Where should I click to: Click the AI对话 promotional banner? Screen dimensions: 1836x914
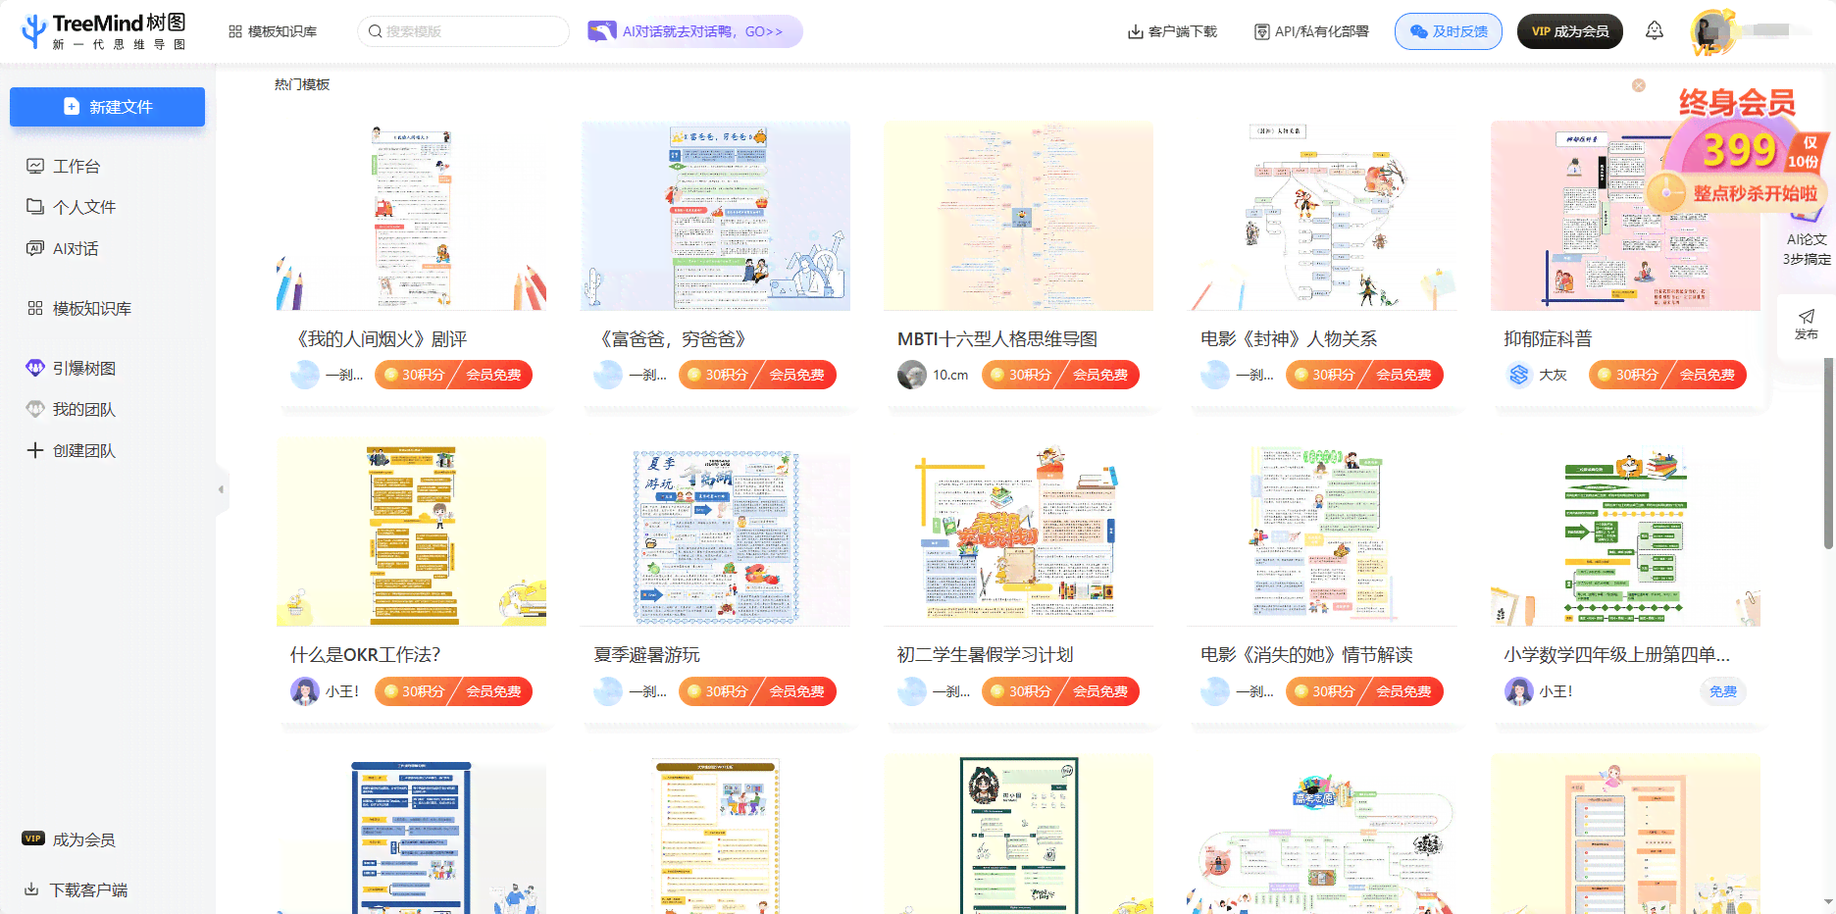pyautogui.click(x=694, y=31)
